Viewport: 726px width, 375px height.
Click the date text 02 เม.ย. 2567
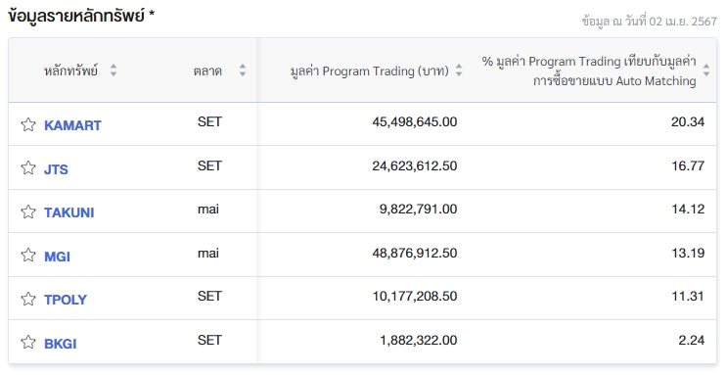click(x=683, y=22)
